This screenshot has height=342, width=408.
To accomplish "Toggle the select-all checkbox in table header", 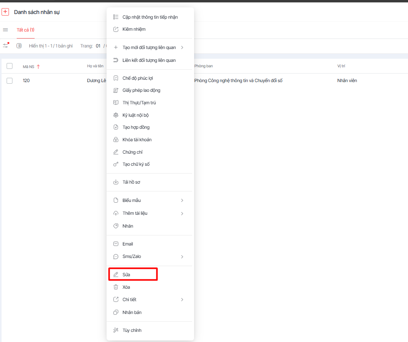I will (10, 66).
